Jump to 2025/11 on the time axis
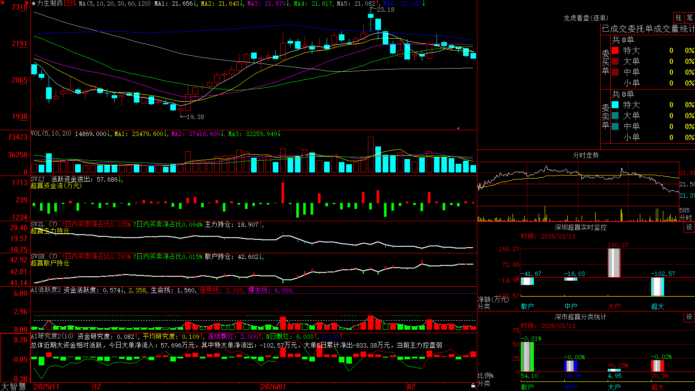This screenshot has width=695, height=391. tap(46, 387)
